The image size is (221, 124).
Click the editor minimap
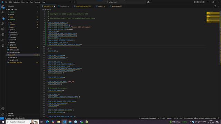pos(213,17)
